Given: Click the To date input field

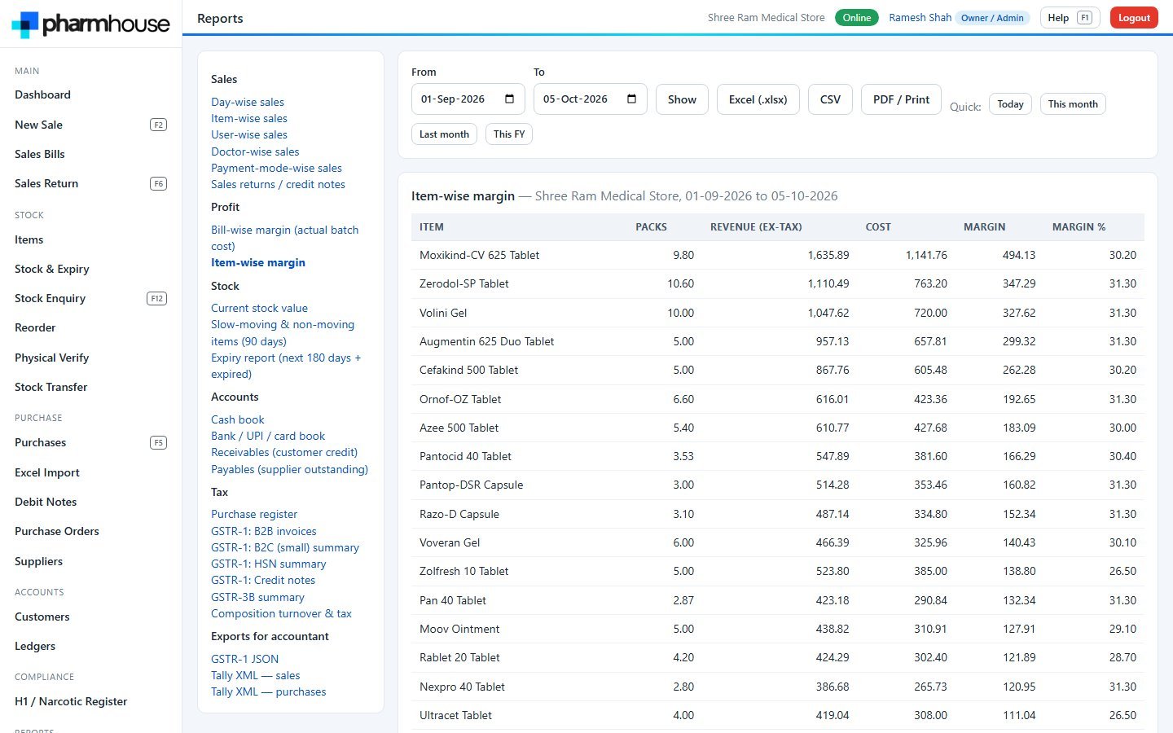Looking at the screenshot, I should 591,99.
